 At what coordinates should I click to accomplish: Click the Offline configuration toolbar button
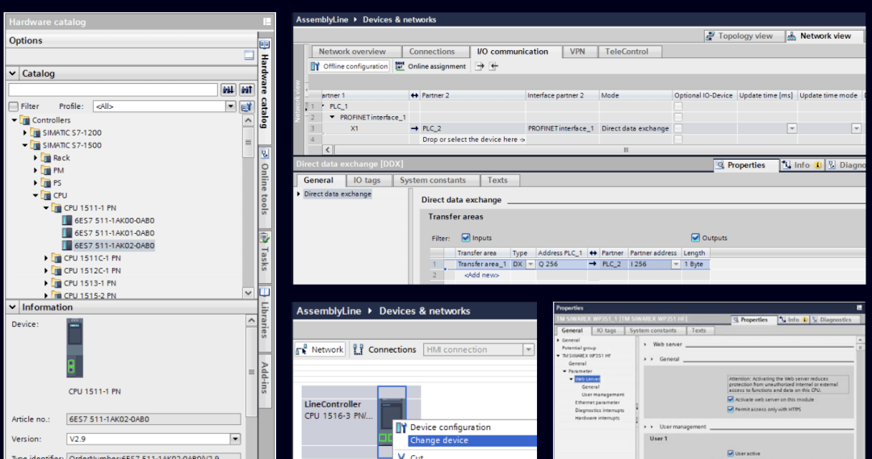[350, 66]
